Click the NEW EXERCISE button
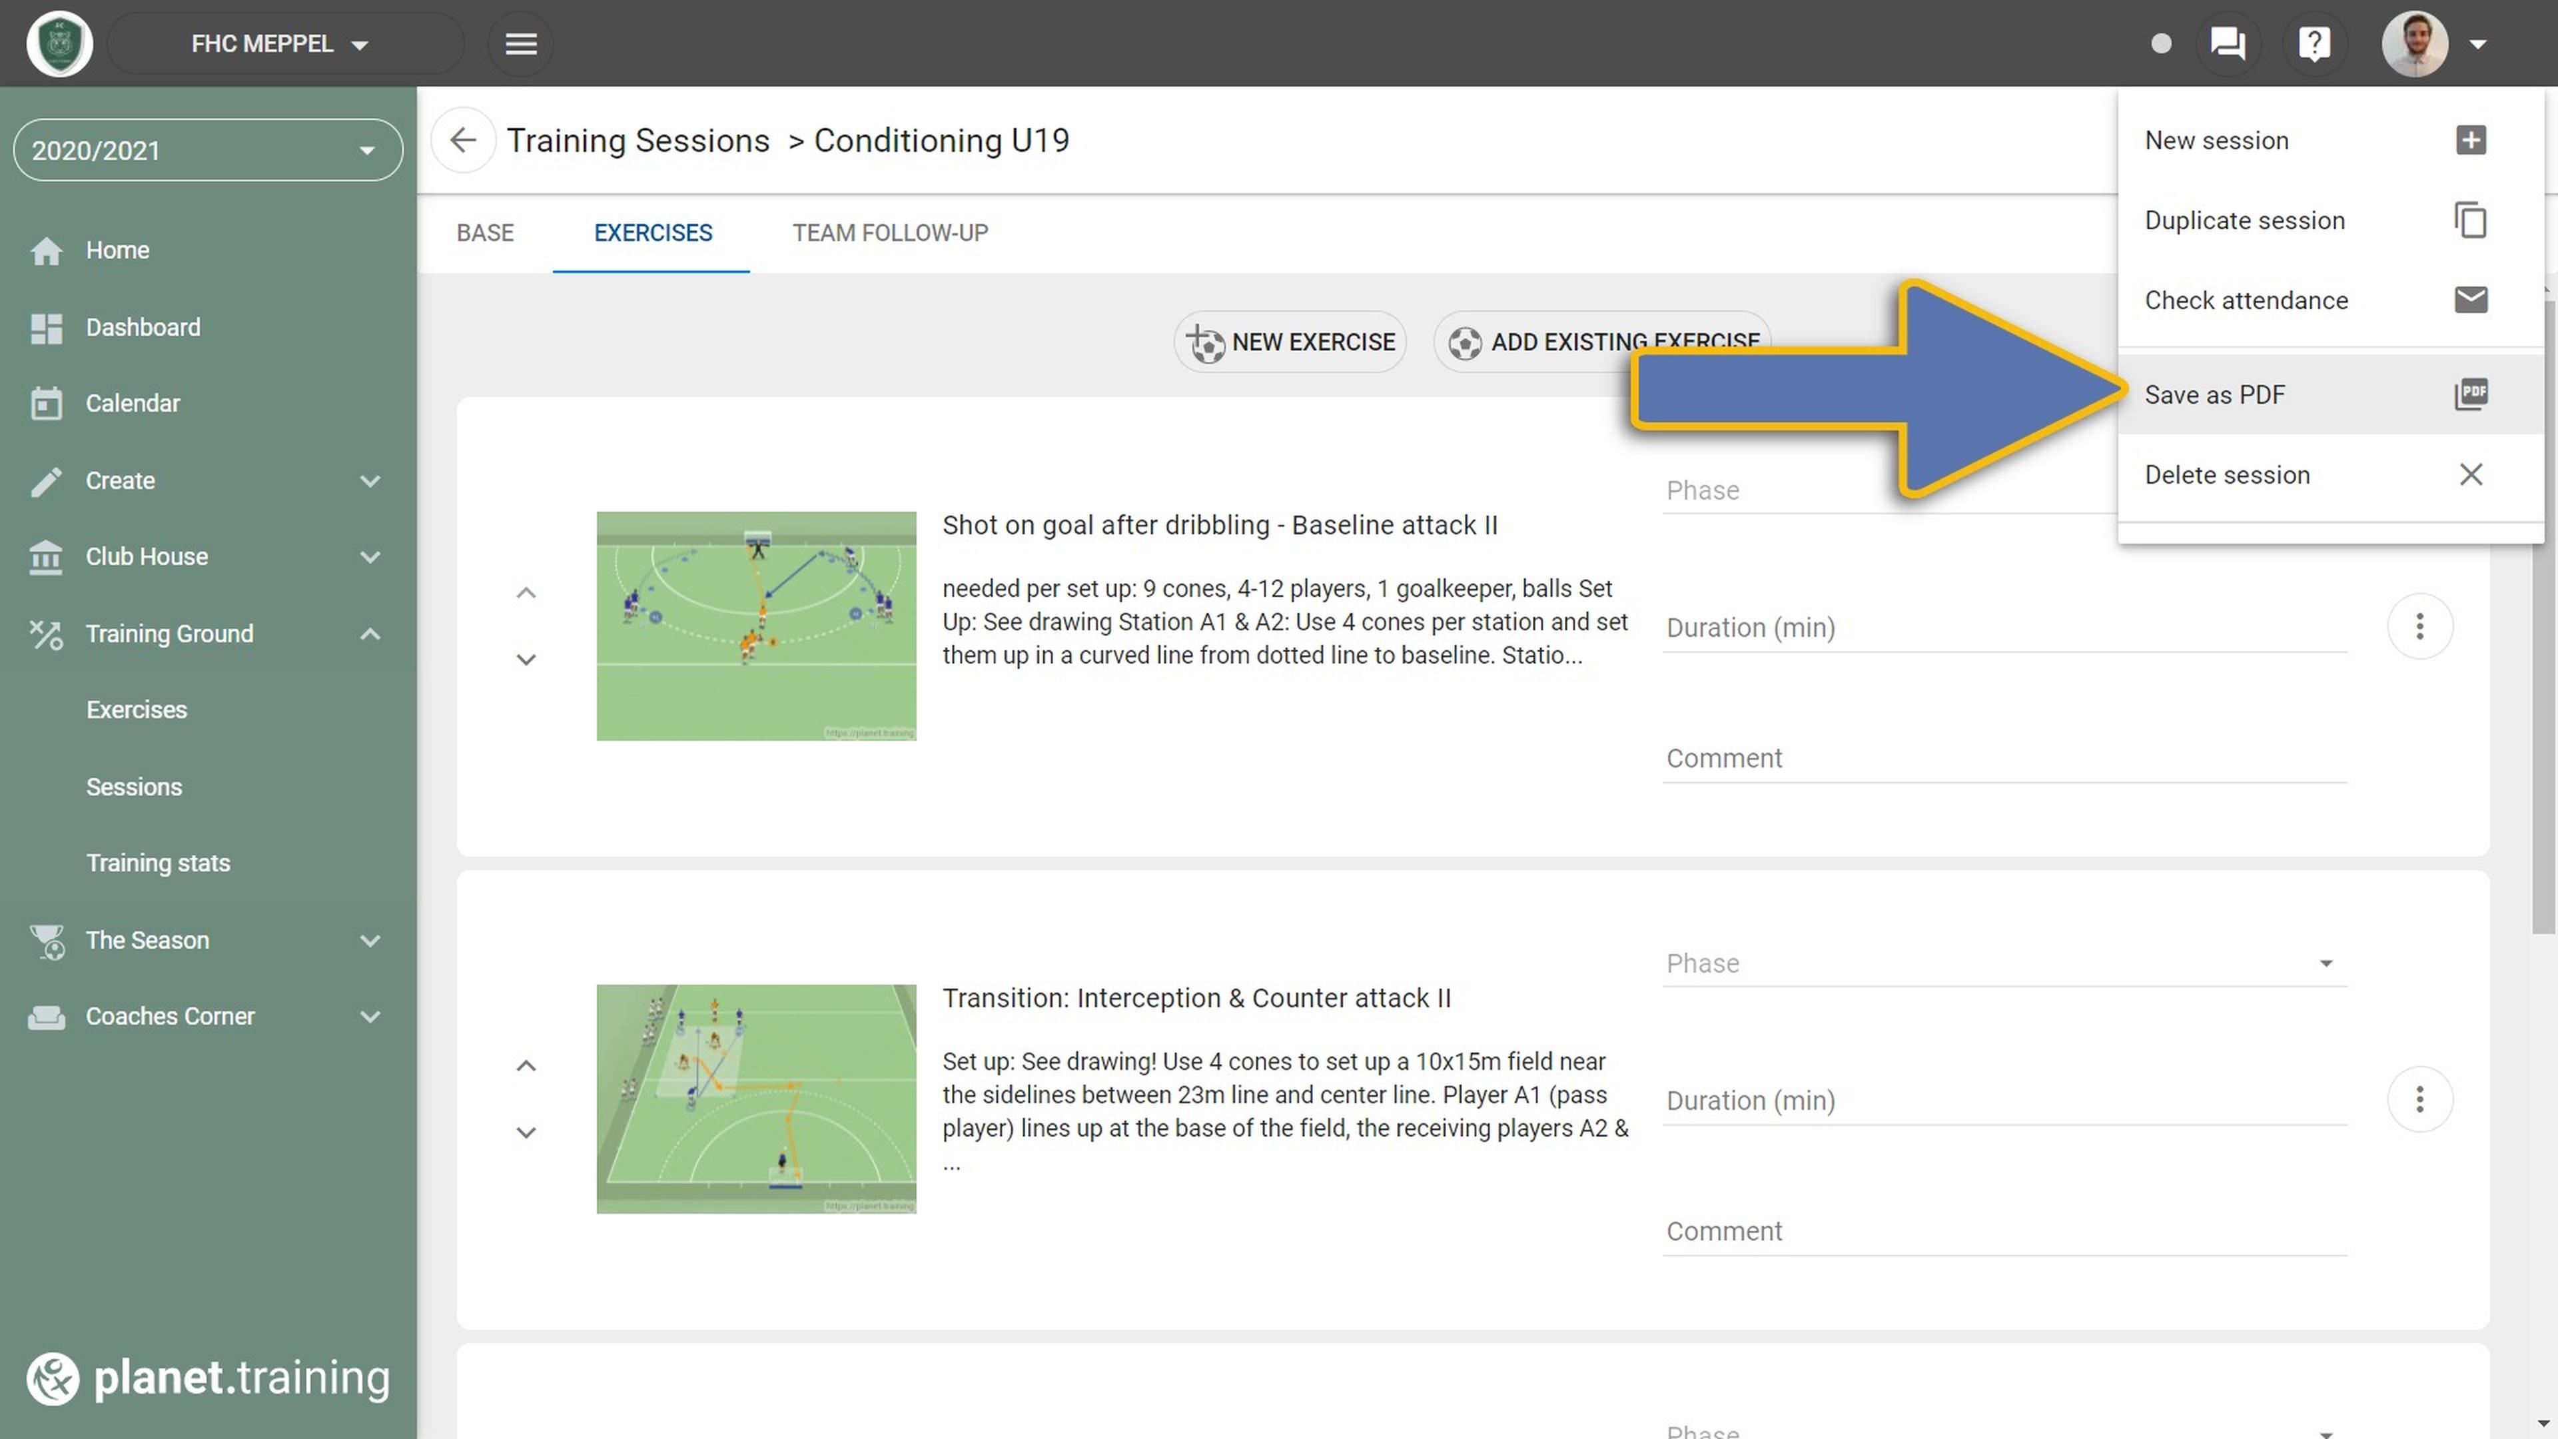2558x1439 pixels. pyautogui.click(x=1290, y=342)
